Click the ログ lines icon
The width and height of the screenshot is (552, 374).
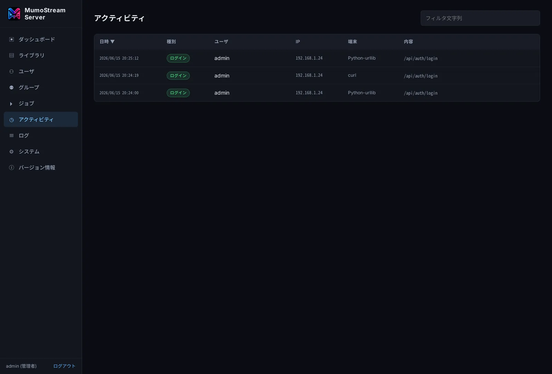pos(11,136)
